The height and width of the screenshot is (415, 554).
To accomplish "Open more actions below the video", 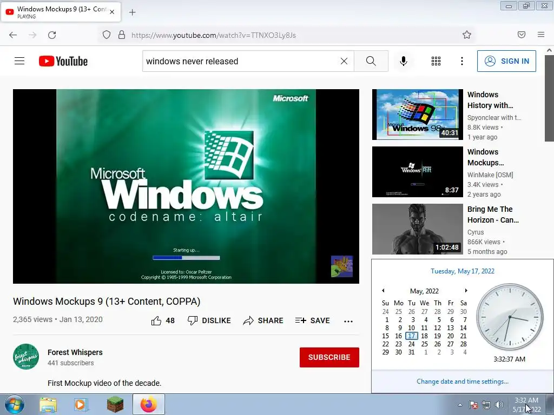I will point(348,321).
